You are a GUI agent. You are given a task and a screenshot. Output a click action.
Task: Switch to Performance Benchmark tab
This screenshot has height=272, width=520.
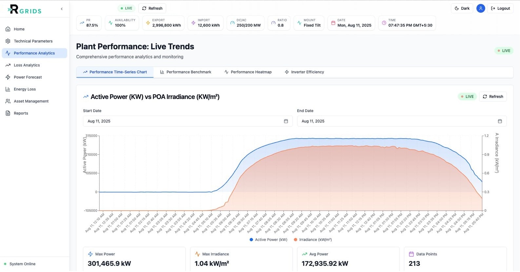pyautogui.click(x=186, y=72)
